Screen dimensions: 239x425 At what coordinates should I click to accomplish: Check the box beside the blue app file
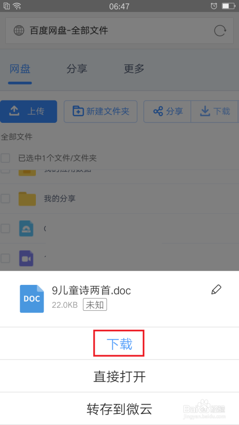coord(5,229)
